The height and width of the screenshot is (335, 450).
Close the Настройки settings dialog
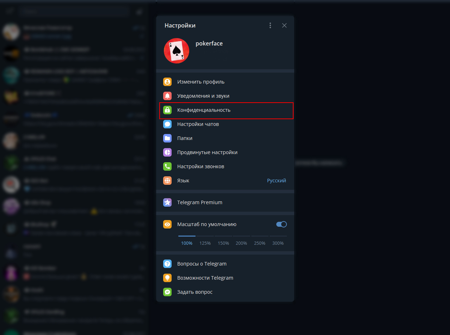coord(284,25)
